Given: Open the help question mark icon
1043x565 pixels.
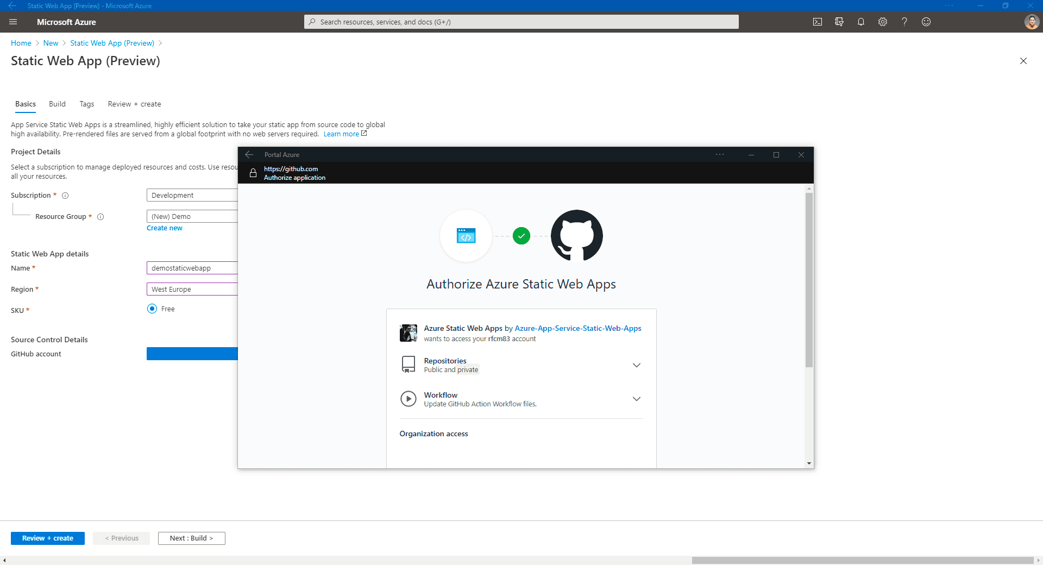Looking at the screenshot, I should (x=904, y=22).
